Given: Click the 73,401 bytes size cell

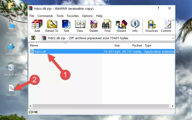Looking at the screenshot, I should pos(112,51).
